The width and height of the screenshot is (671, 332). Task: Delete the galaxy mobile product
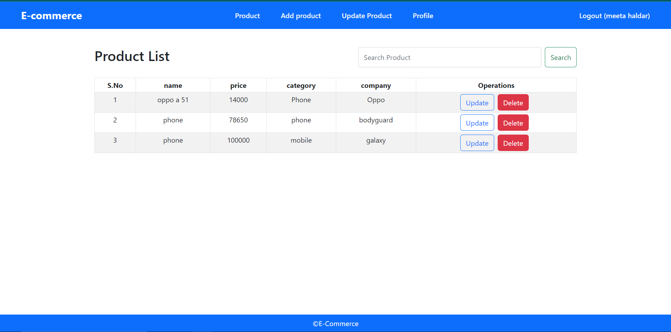513,143
